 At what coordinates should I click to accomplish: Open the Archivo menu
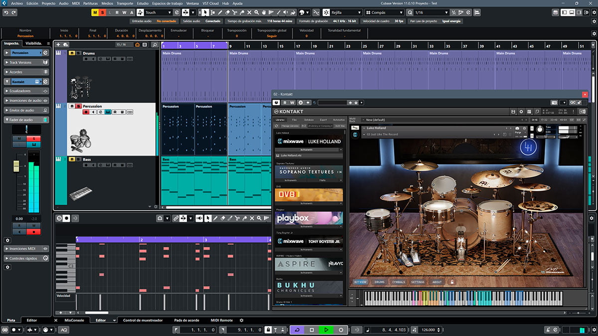(x=17, y=3)
